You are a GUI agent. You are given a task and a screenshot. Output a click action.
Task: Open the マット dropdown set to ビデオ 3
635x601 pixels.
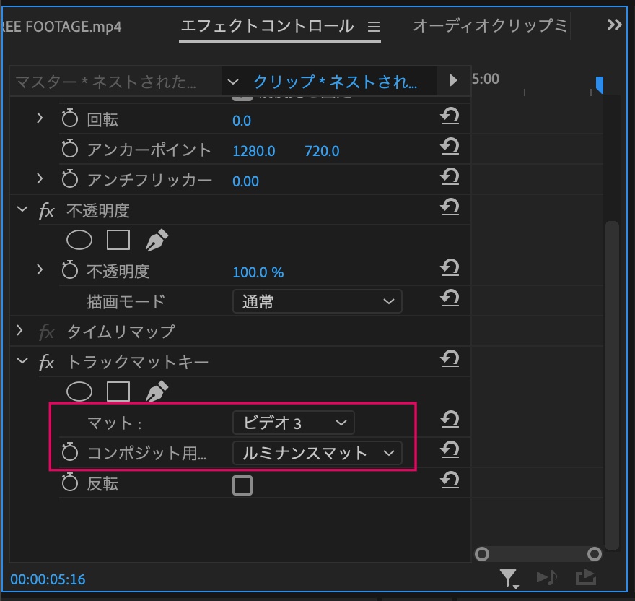(x=293, y=423)
